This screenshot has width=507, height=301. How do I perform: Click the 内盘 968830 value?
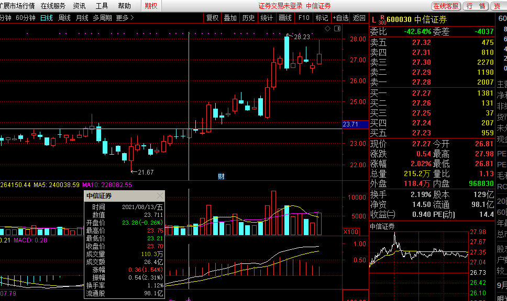[481, 184]
